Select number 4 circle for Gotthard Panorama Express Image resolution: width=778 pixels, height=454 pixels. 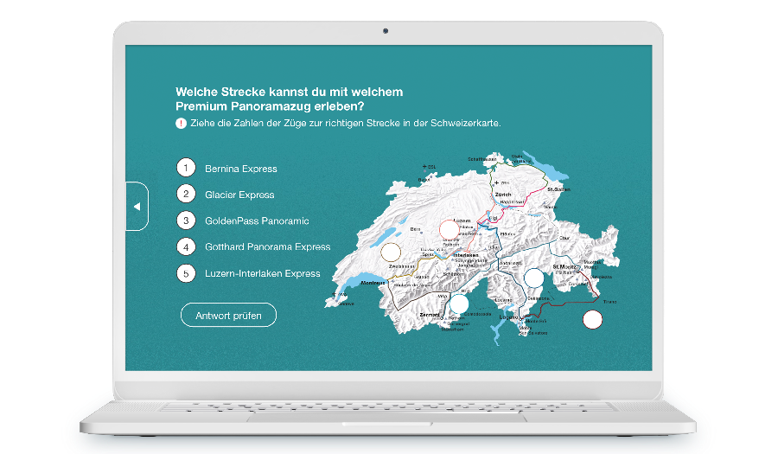pyautogui.click(x=186, y=246)
